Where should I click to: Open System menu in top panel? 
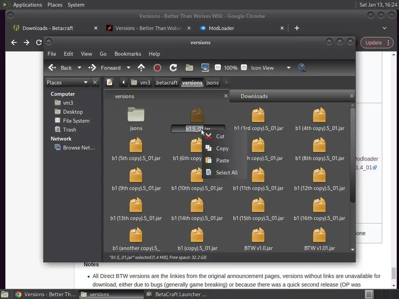tap(76, 5)
